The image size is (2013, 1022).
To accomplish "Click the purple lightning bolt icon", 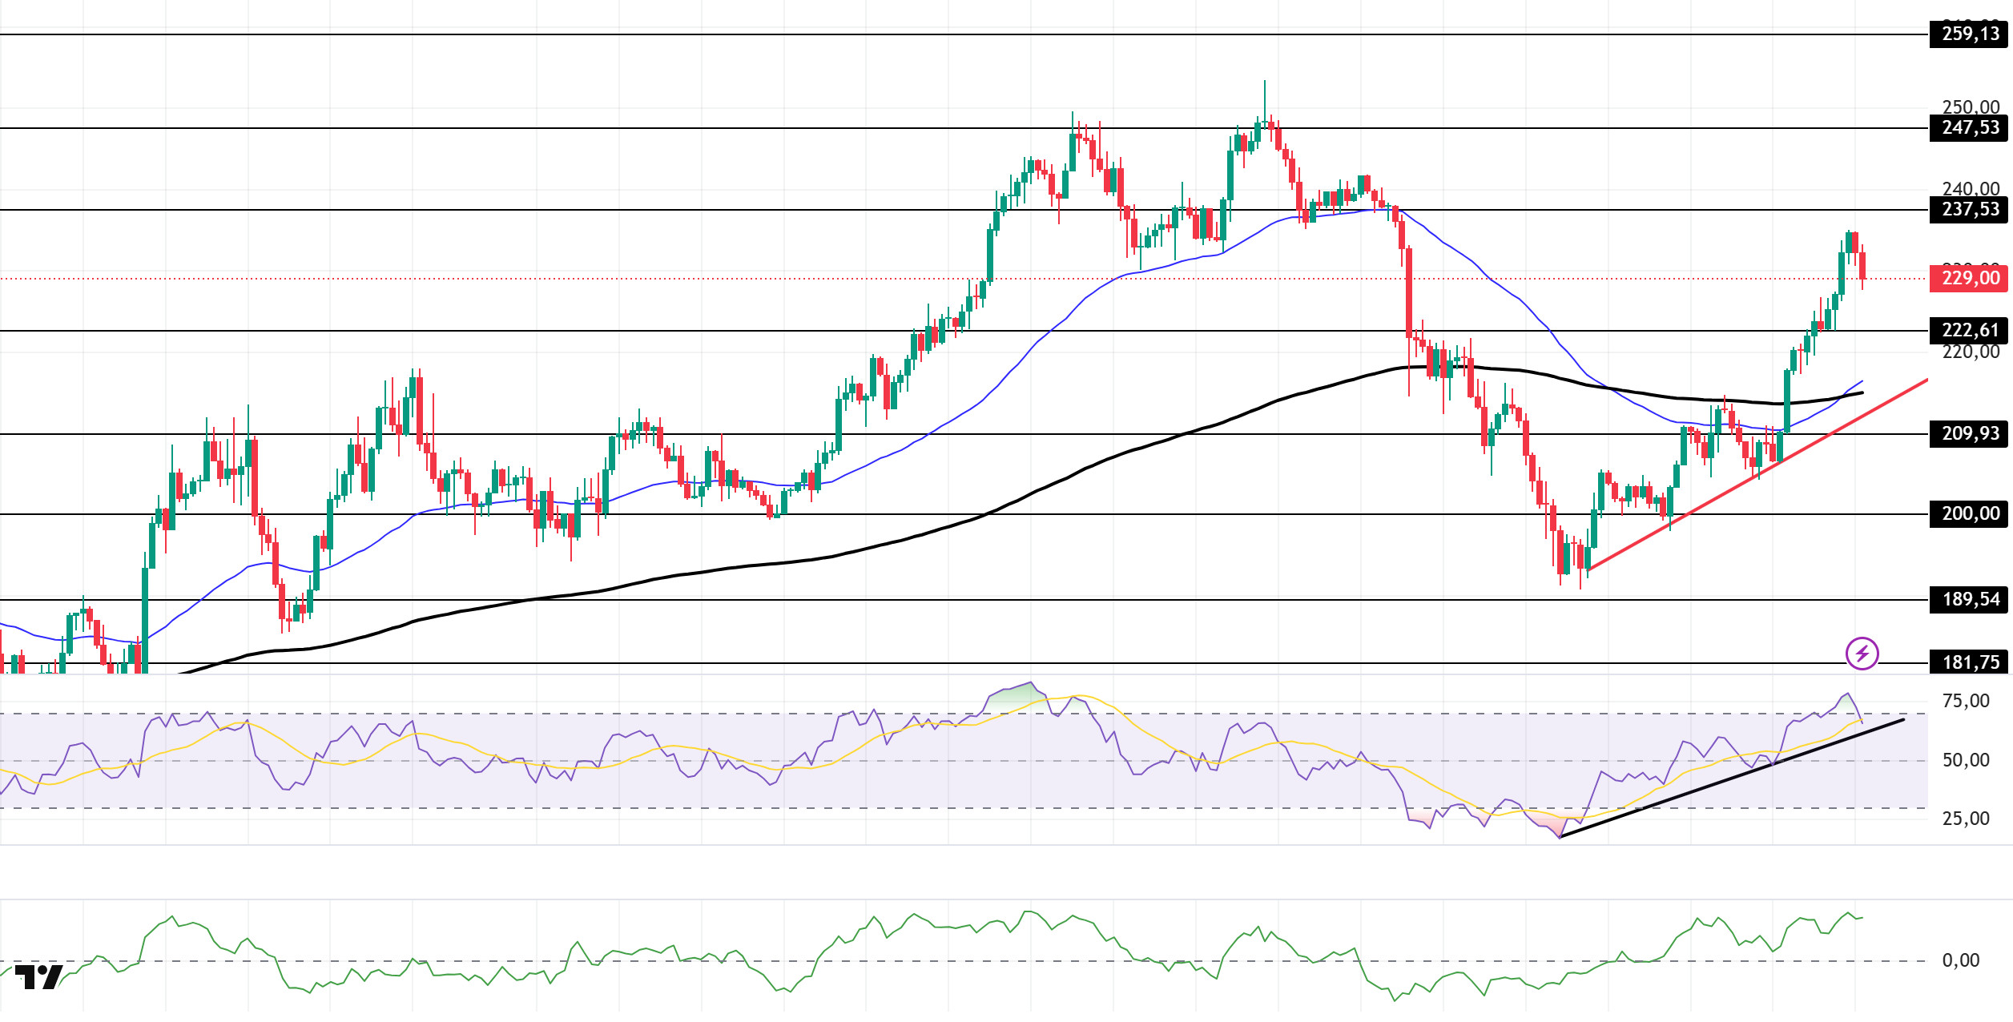I will coord(1862,654).
